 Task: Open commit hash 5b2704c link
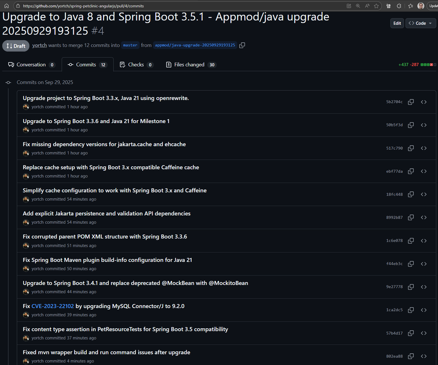click(x=395, y=102)
